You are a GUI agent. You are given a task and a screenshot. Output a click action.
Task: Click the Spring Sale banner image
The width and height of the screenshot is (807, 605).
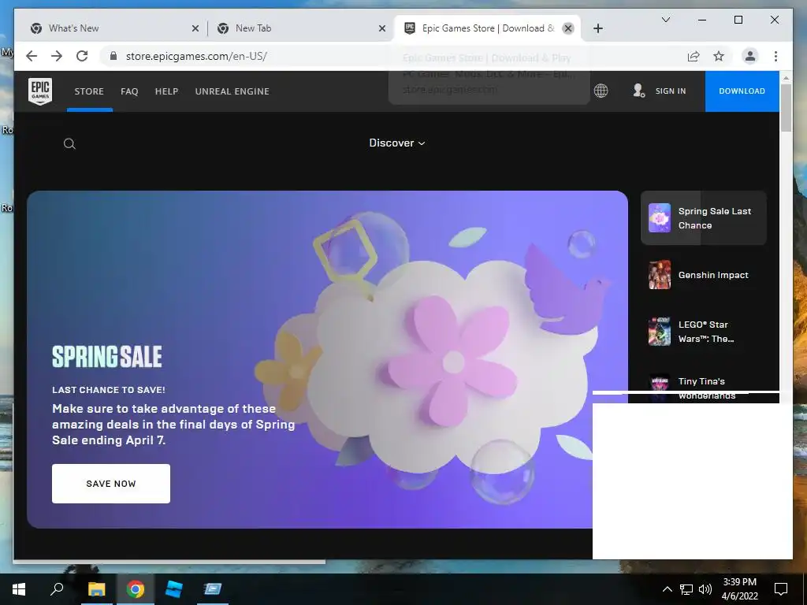327,359
